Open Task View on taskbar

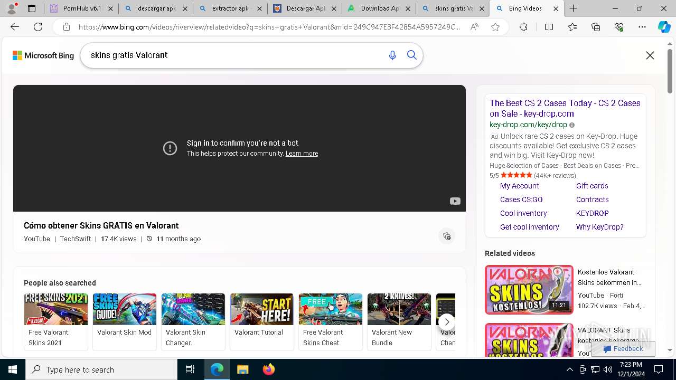coord(190,369)
